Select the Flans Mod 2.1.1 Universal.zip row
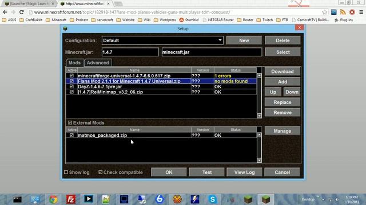 [161, 81]
